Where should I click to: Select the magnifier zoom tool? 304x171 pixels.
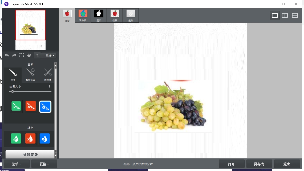pos(37,55)
